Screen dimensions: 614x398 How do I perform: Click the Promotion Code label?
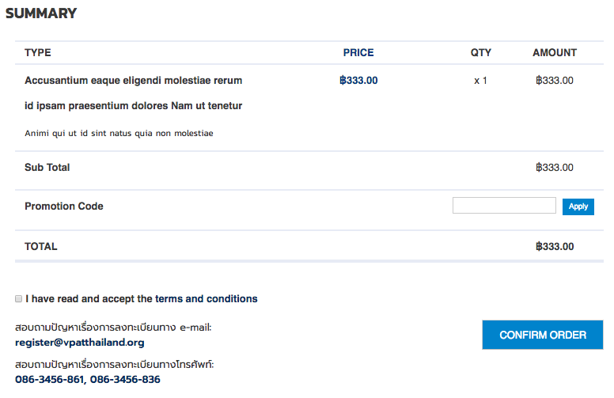click(x=64, y=207)
